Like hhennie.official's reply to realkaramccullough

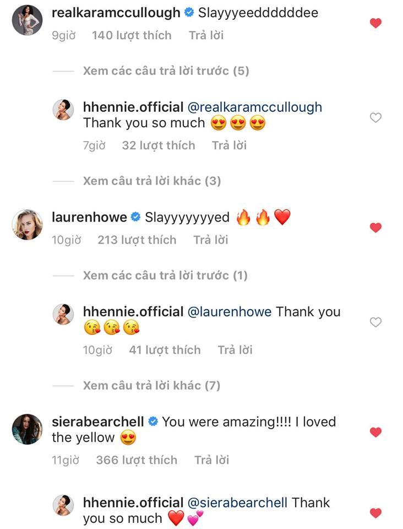pos(376,117)
